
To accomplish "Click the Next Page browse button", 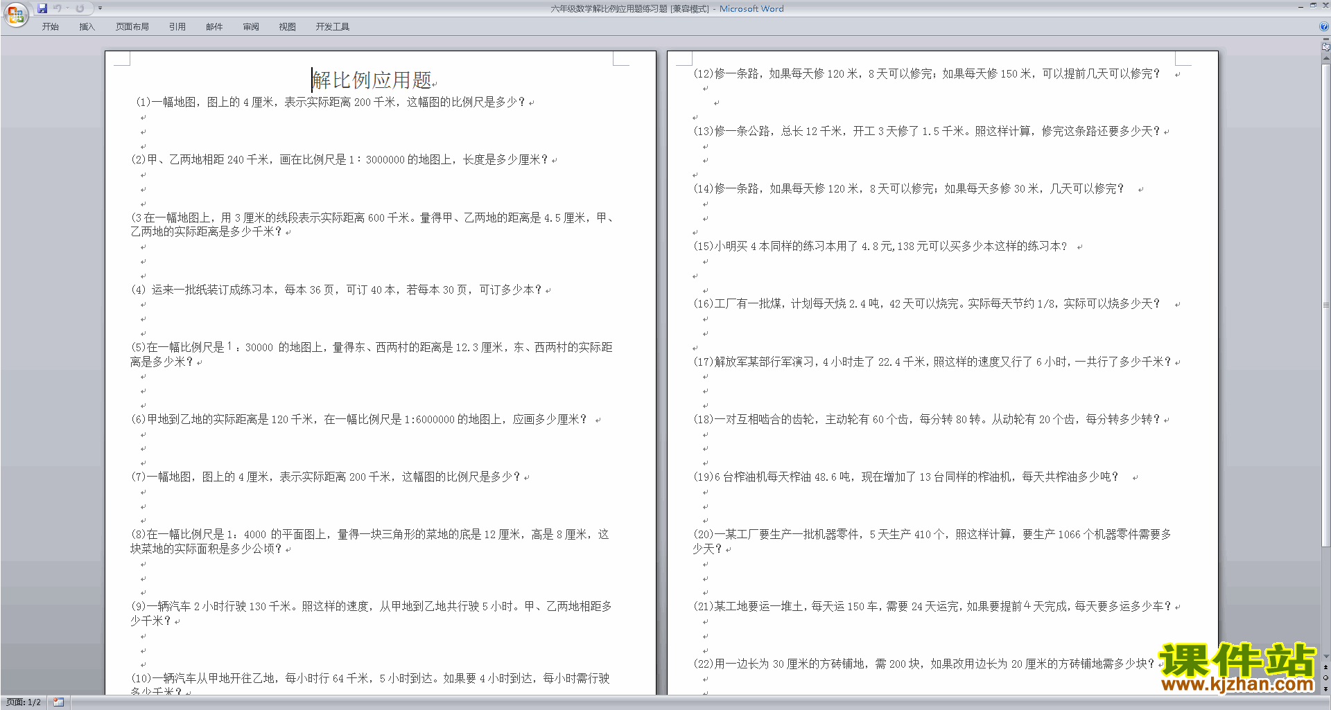I will click(1325, 689).
